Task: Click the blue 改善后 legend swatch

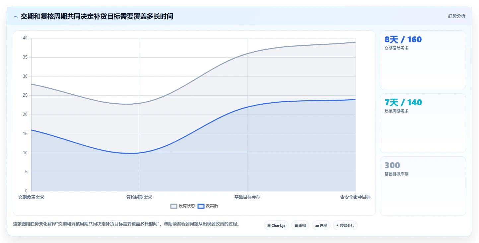Action: tap(201, 206)
